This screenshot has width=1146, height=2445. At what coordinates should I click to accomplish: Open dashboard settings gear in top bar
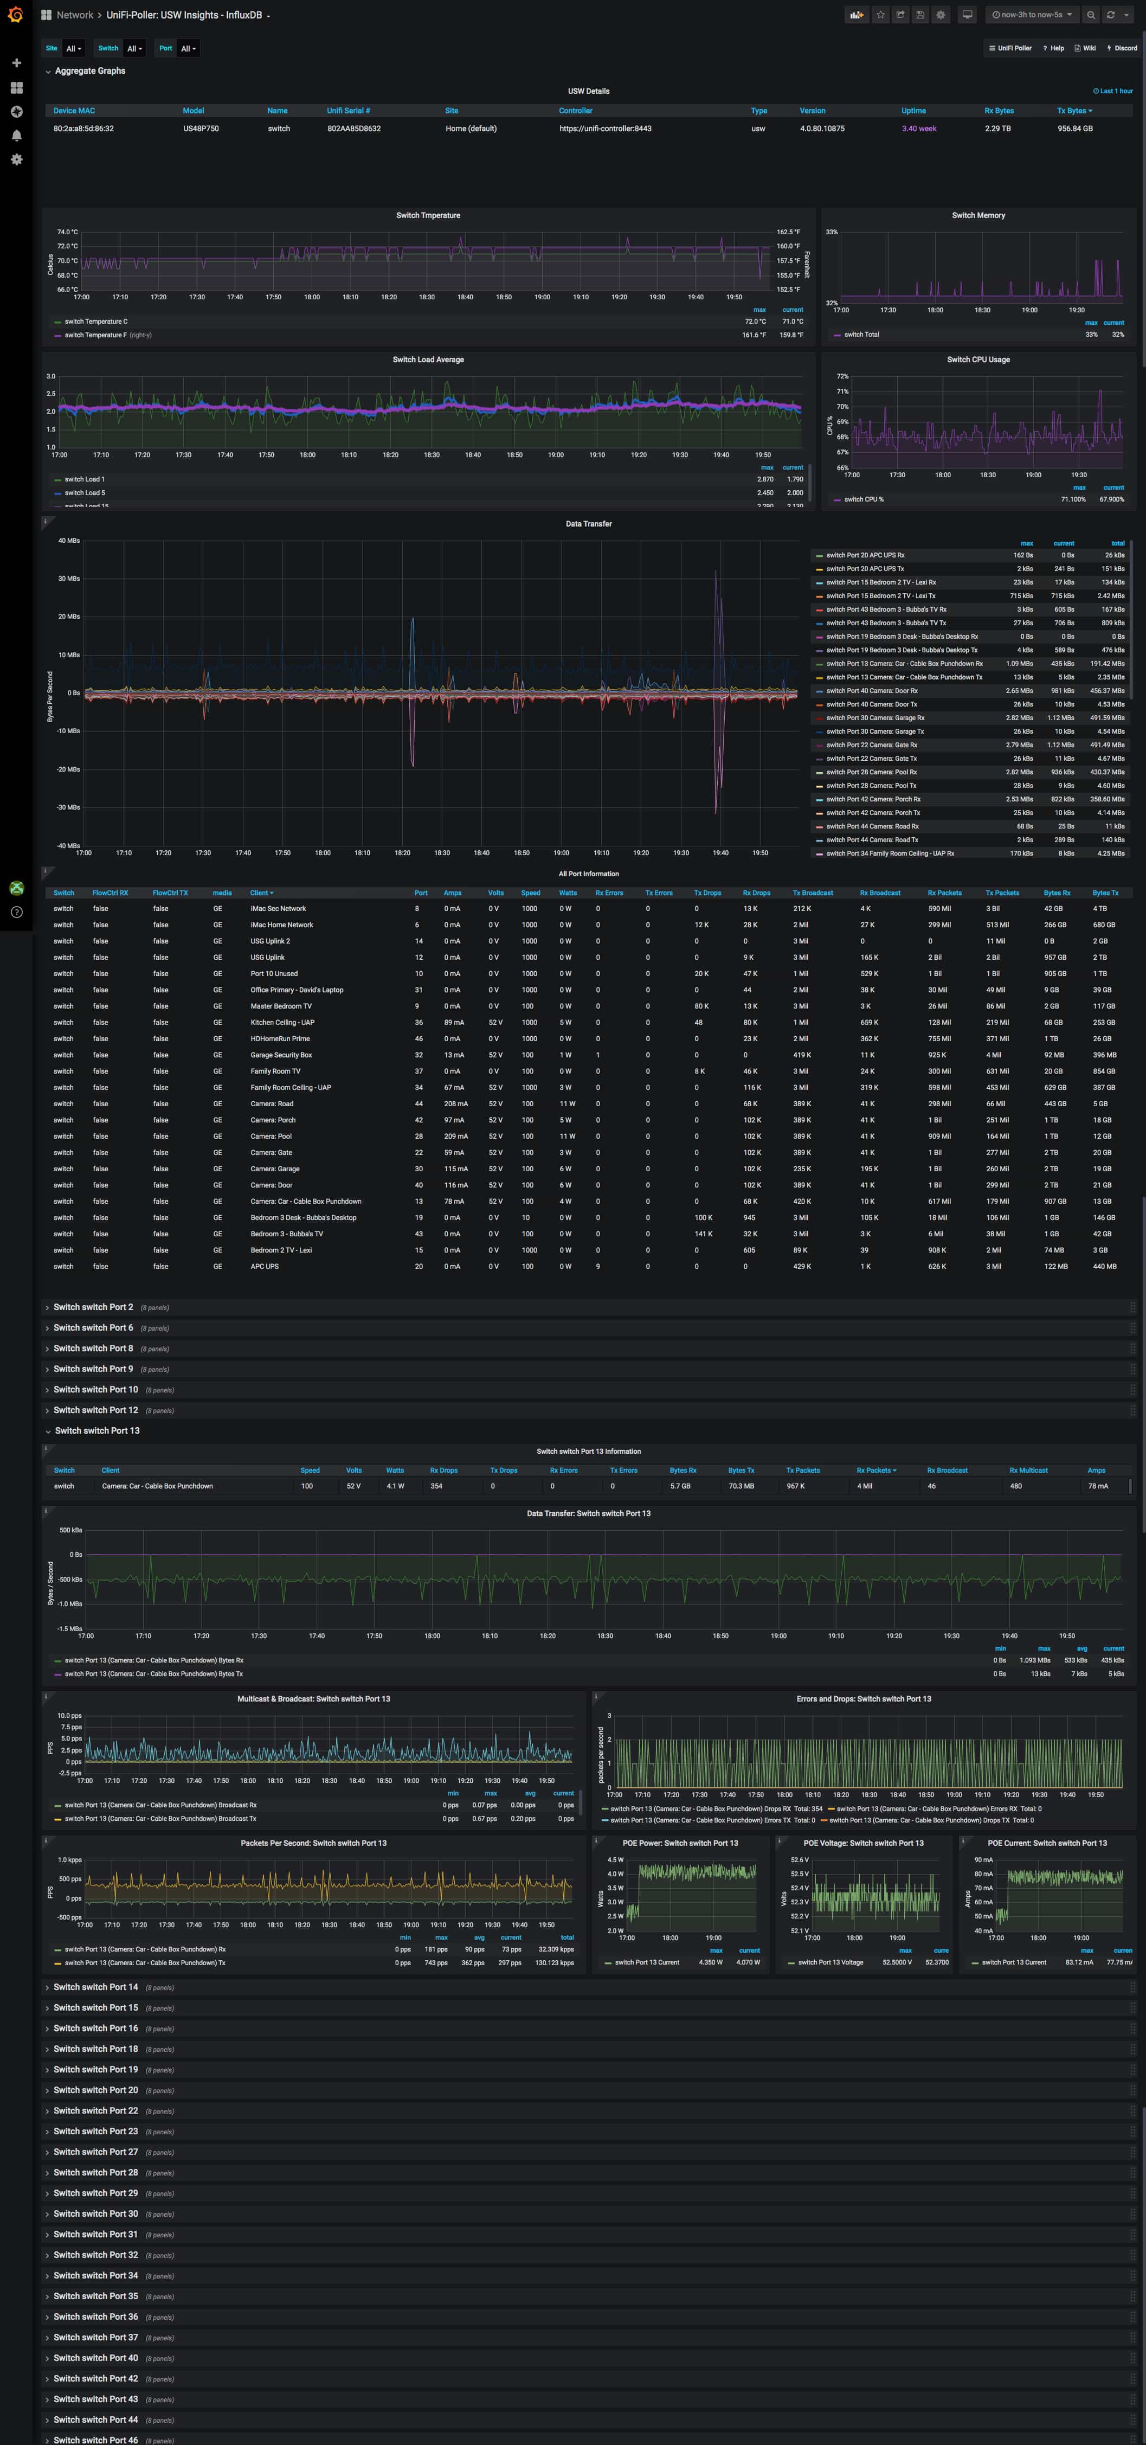(x=940, y=15)
